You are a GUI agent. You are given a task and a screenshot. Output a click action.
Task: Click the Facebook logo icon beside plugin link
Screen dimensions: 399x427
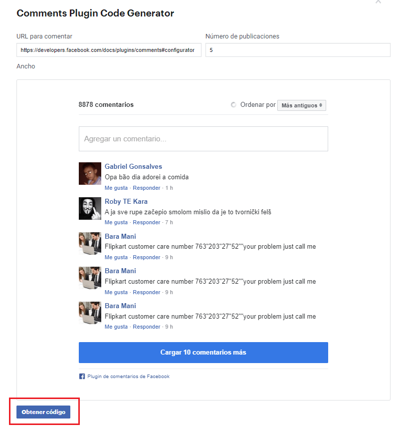(82, 377)
